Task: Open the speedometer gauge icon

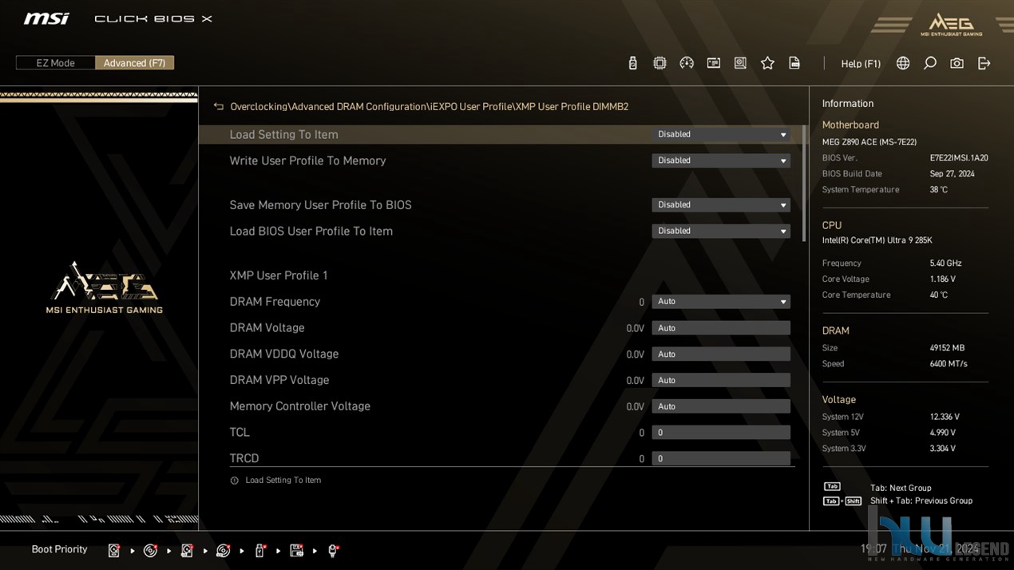Action: pyautogui.click(x=687, y=63)
